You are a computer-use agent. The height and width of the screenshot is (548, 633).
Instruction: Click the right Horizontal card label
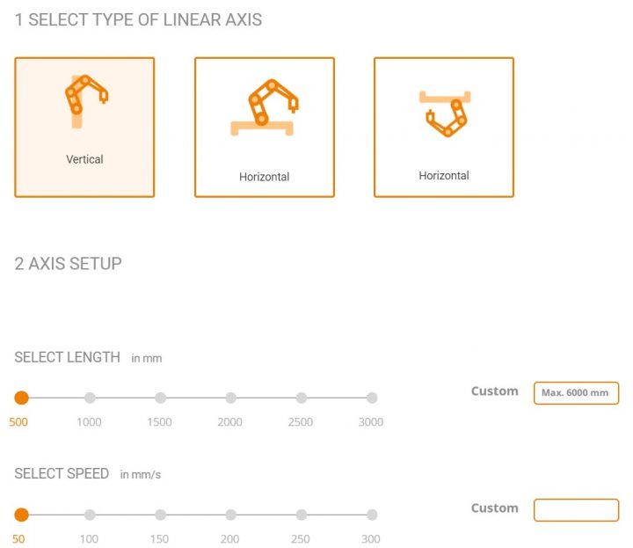coord(444,176)
